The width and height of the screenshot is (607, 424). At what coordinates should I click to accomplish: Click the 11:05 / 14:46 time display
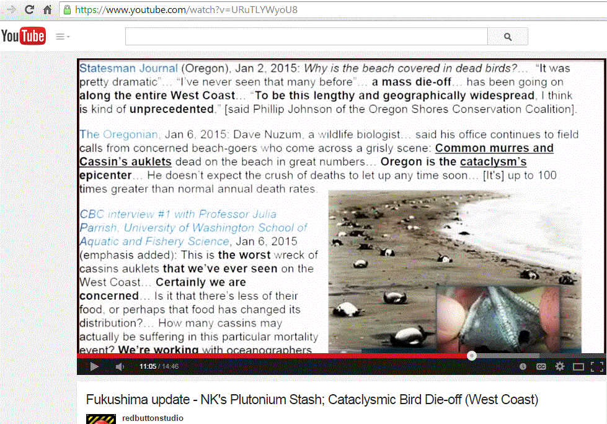[x=159, y=366]
